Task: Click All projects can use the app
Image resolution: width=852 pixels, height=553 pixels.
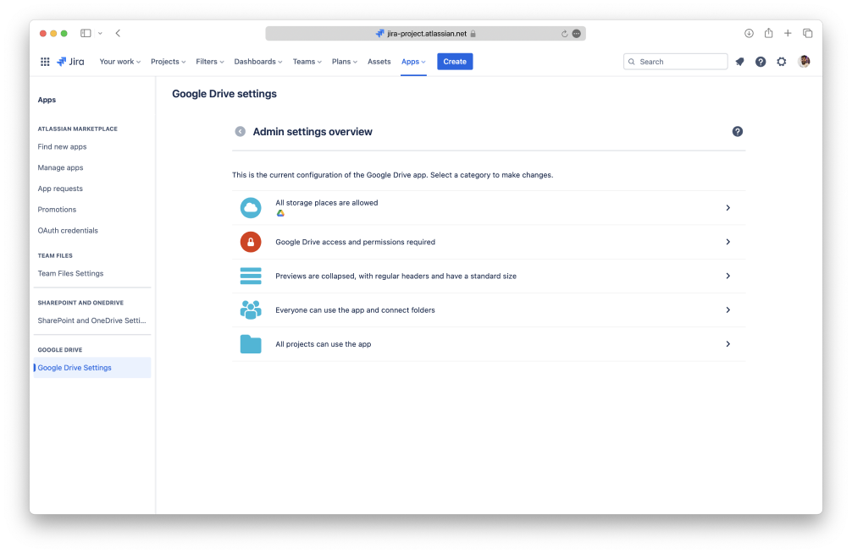Action: [x=324, y=345]
